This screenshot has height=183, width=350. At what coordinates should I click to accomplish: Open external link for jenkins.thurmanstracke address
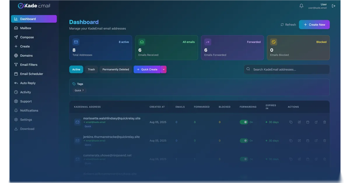[316, 141]
